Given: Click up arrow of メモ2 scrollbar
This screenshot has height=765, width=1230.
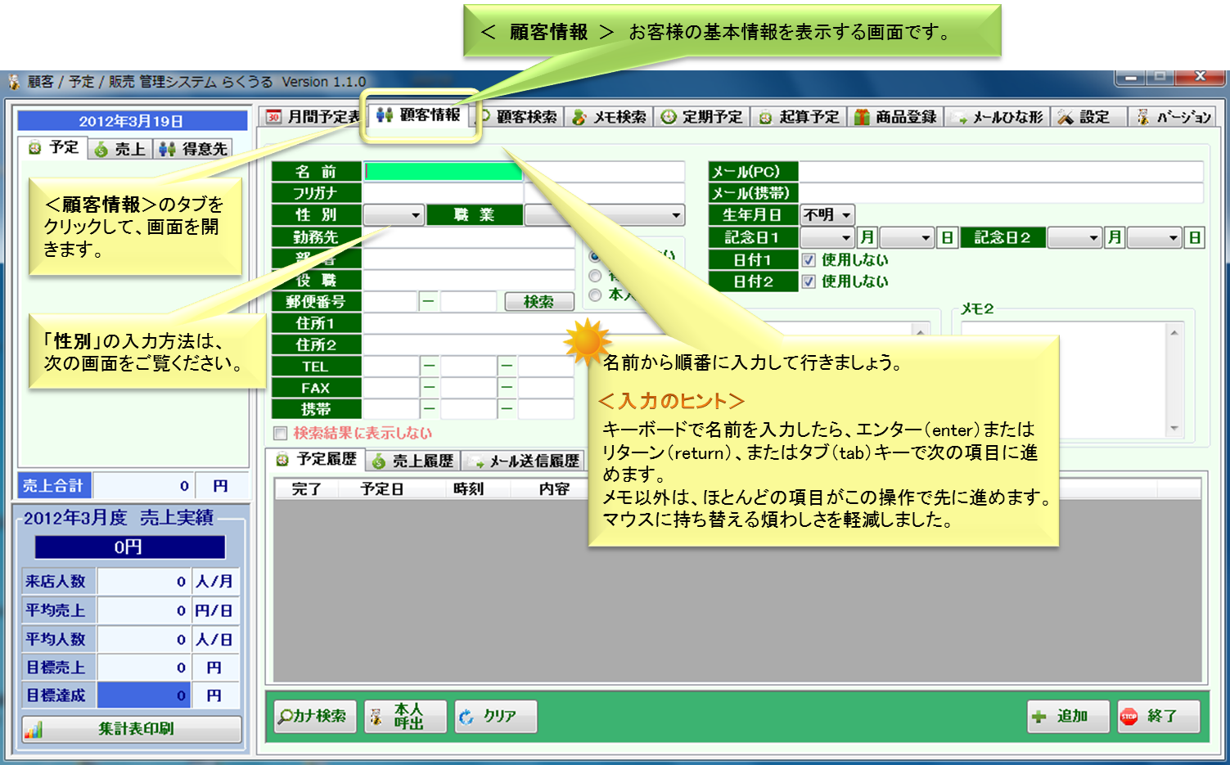Looking at the screenshot, I should click(1174, 332).
